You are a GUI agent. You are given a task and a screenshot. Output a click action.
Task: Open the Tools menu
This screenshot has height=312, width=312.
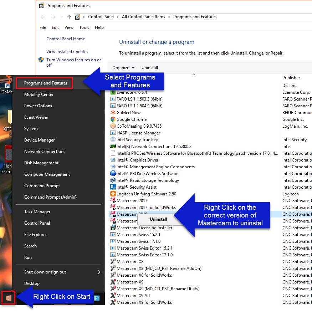click(x=84, y=27)
